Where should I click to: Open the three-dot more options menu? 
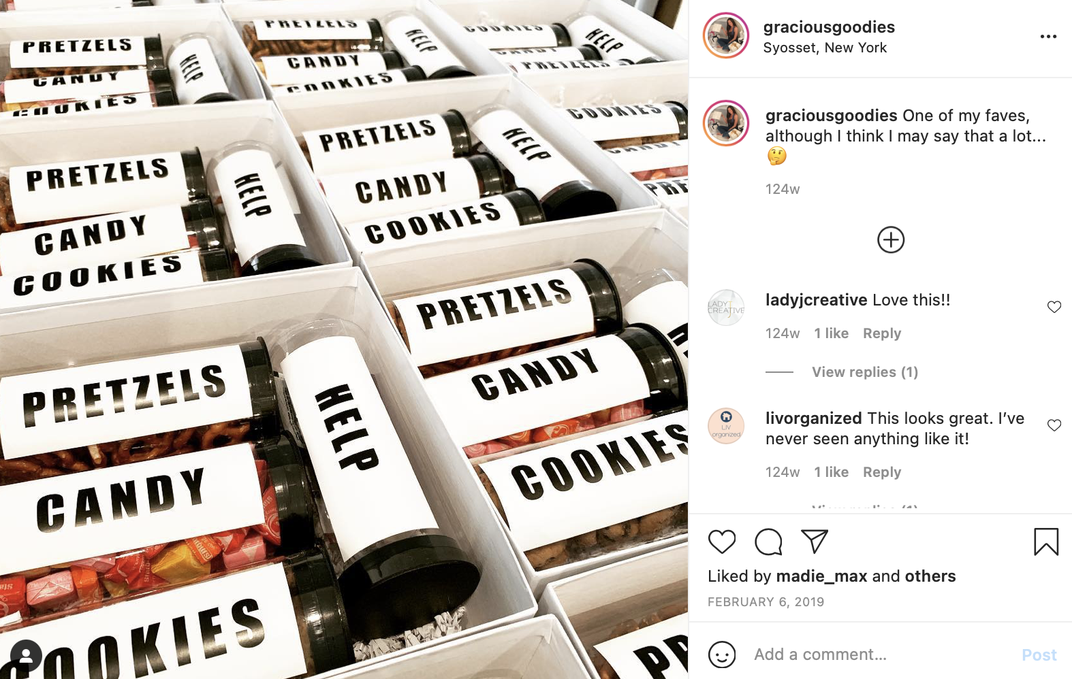point(1048,36)
